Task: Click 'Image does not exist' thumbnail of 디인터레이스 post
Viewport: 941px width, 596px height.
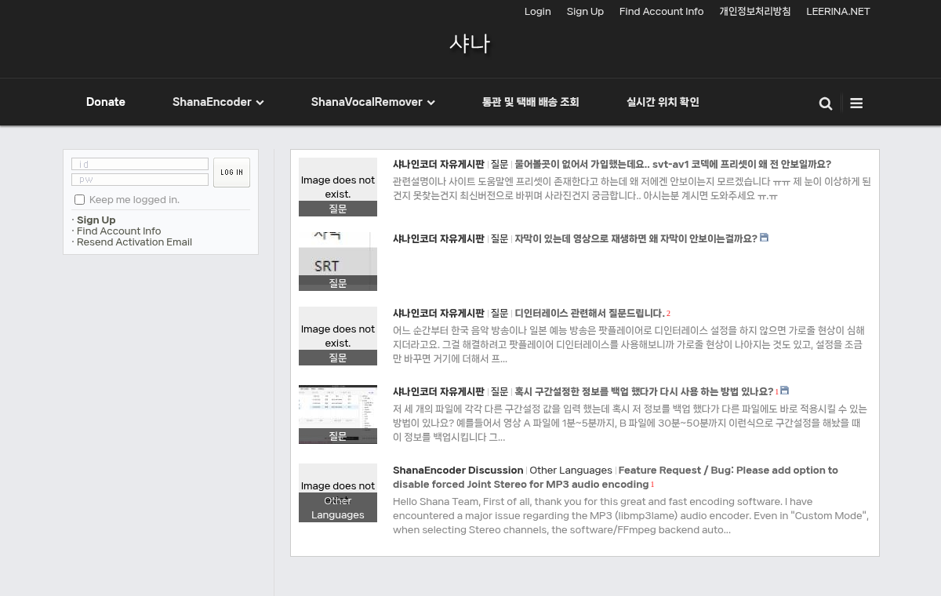Action: [x=338, y=336]
